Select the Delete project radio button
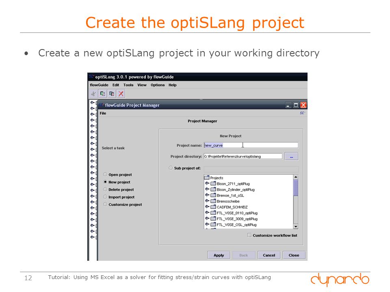The width and height of the screenshot is (390, 292). [105, 189]
